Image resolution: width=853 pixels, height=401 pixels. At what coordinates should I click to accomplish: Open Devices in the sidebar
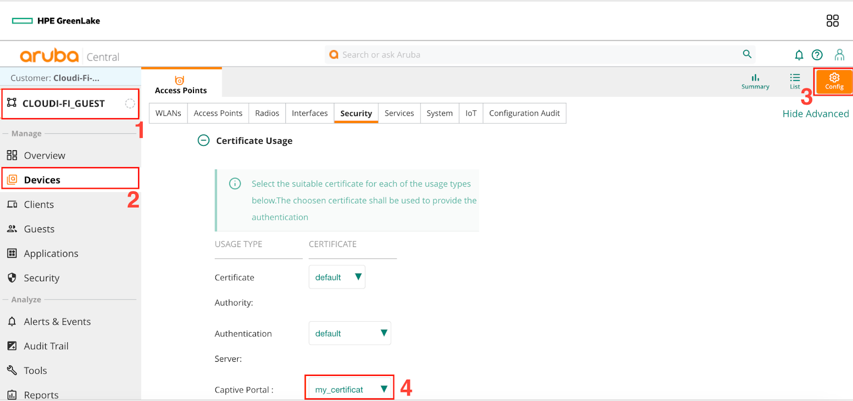click(70, 179)
